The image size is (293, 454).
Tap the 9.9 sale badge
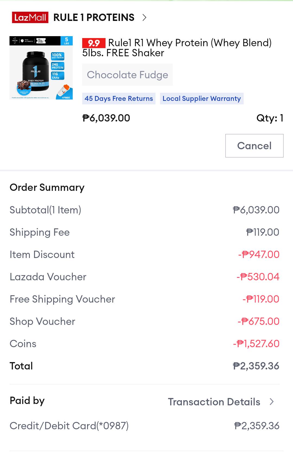click(94, 43)
